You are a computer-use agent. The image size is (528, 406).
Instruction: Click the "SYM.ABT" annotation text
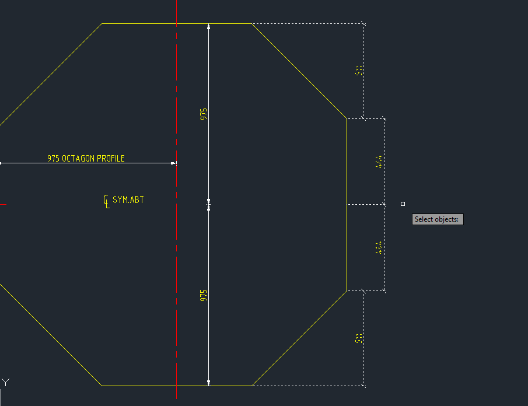128,199
